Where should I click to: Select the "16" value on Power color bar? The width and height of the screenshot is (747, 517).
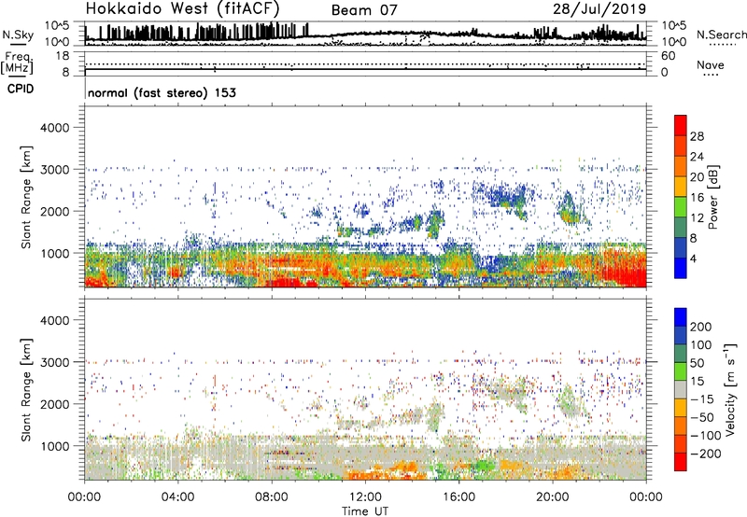pos(697,198)
